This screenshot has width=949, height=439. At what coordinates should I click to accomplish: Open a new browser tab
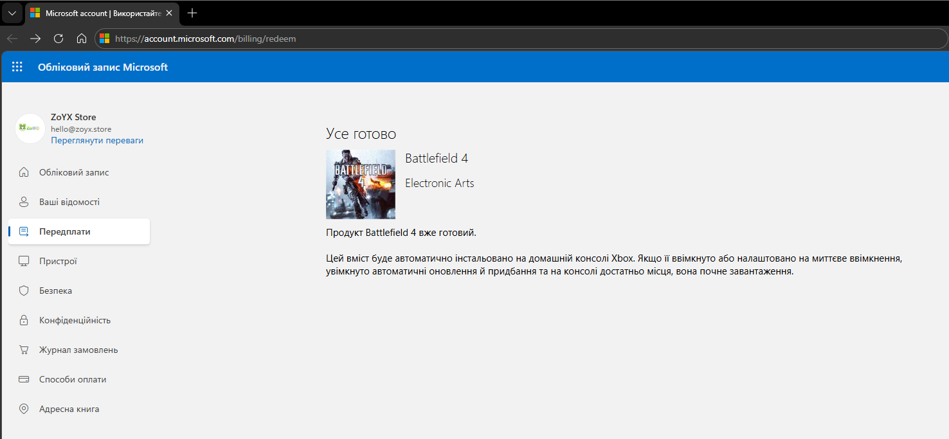point(192,13)
